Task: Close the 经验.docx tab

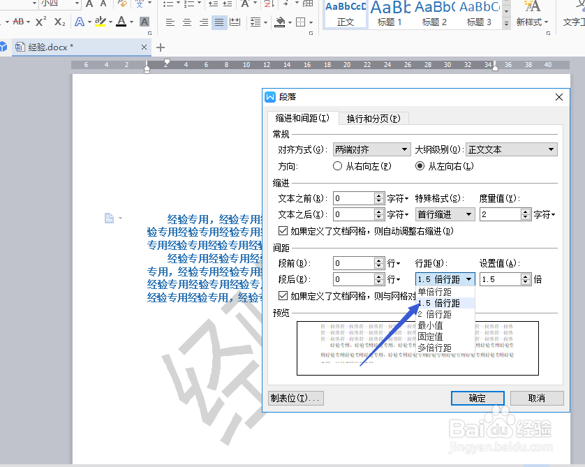Action: tap(144, 47)
